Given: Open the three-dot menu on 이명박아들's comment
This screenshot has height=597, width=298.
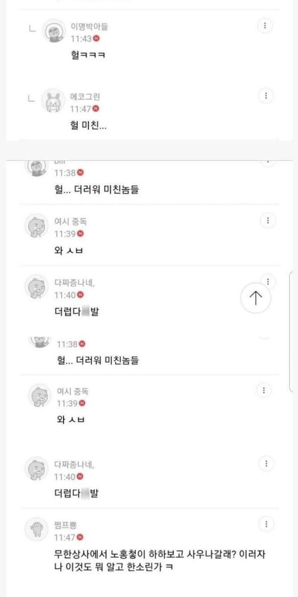Looking at the screenshot, I should tap(265, 26).
